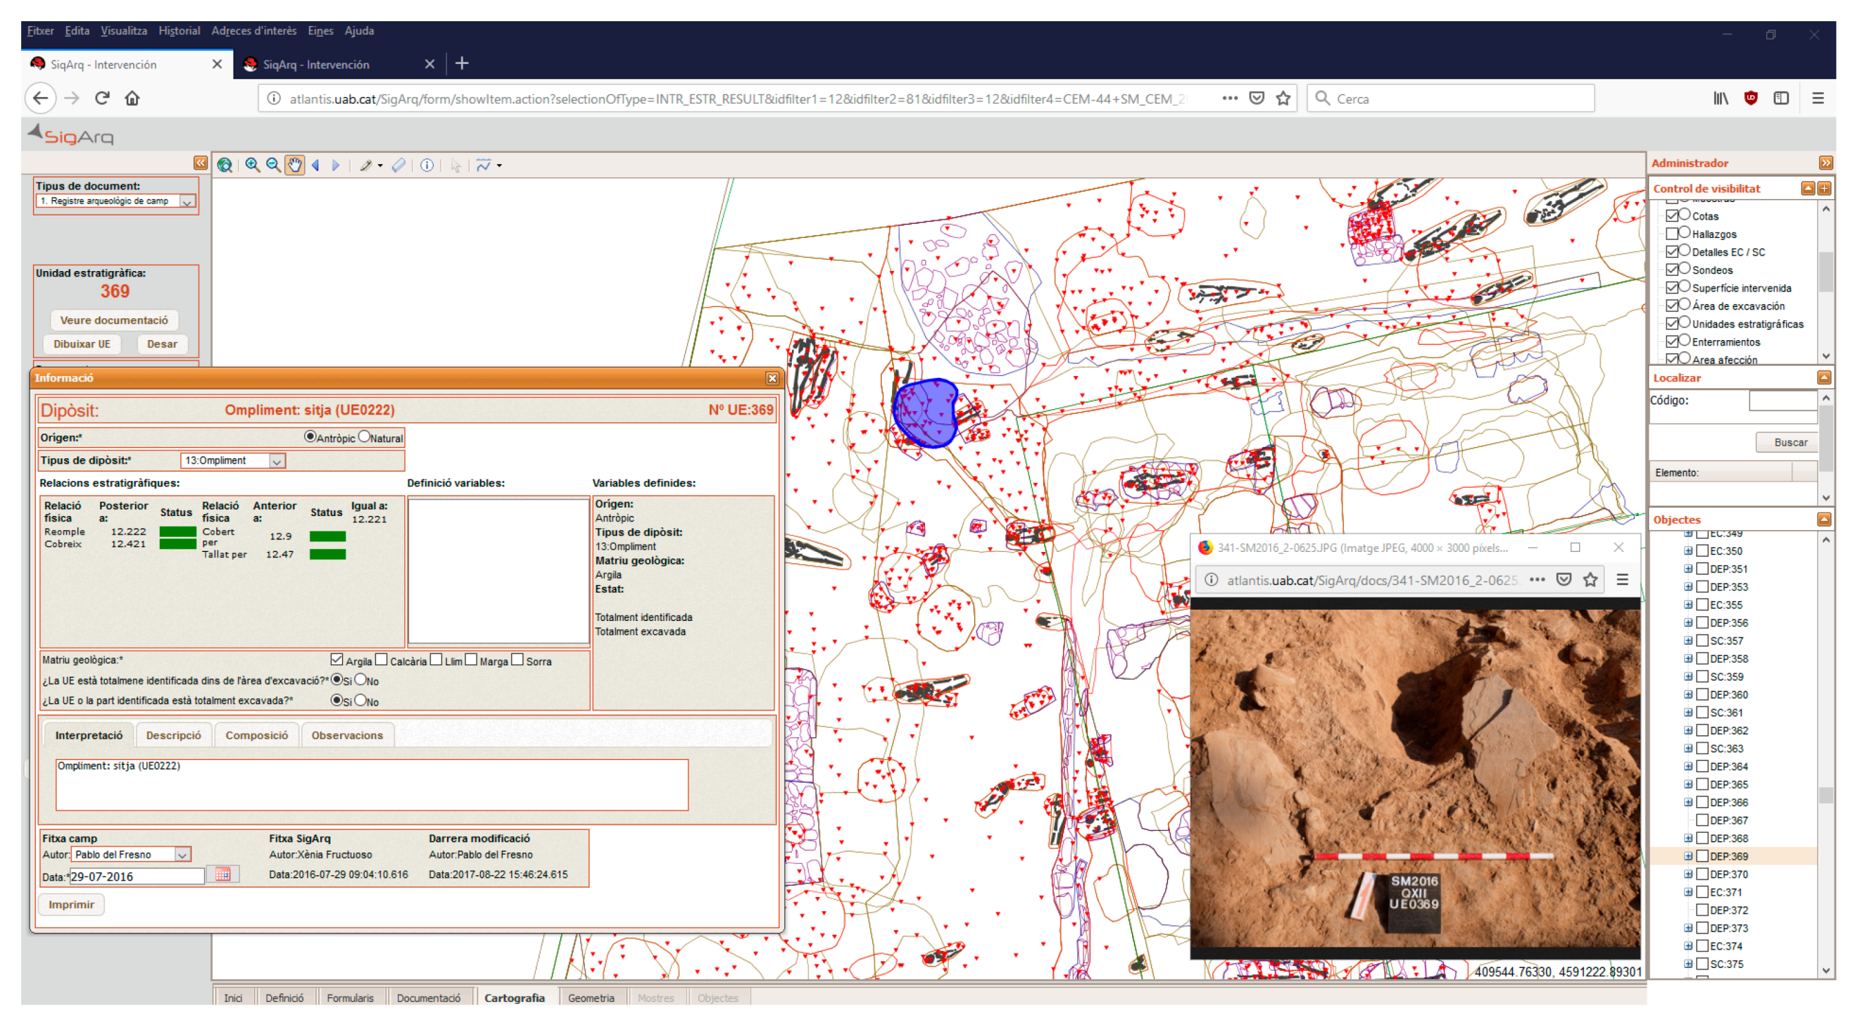Click the Veure documentació button
This screenshot has height=1030, width=1855.
114,320
